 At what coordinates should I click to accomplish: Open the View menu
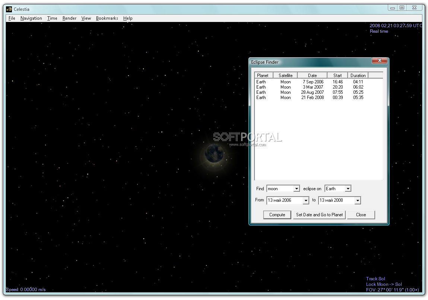86,18
